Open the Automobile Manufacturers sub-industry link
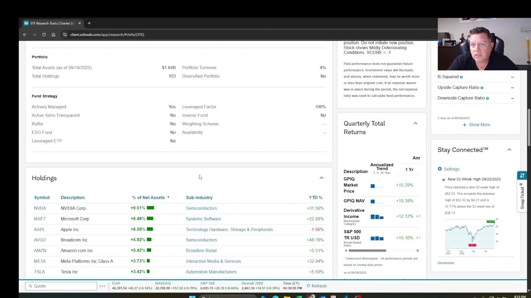This screenshot has width=531, height=298. point(211,272)
